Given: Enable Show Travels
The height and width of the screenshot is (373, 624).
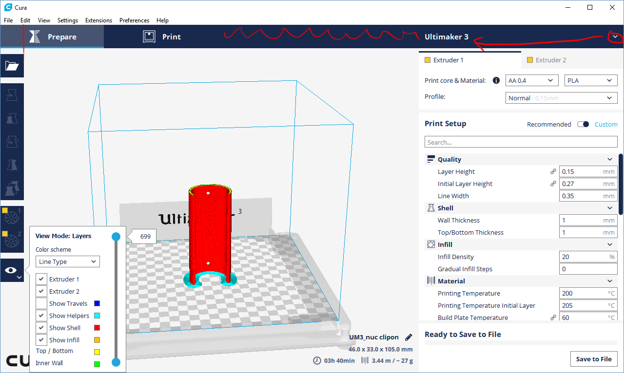Looking at the screenshot, I should tap(41, 303).
